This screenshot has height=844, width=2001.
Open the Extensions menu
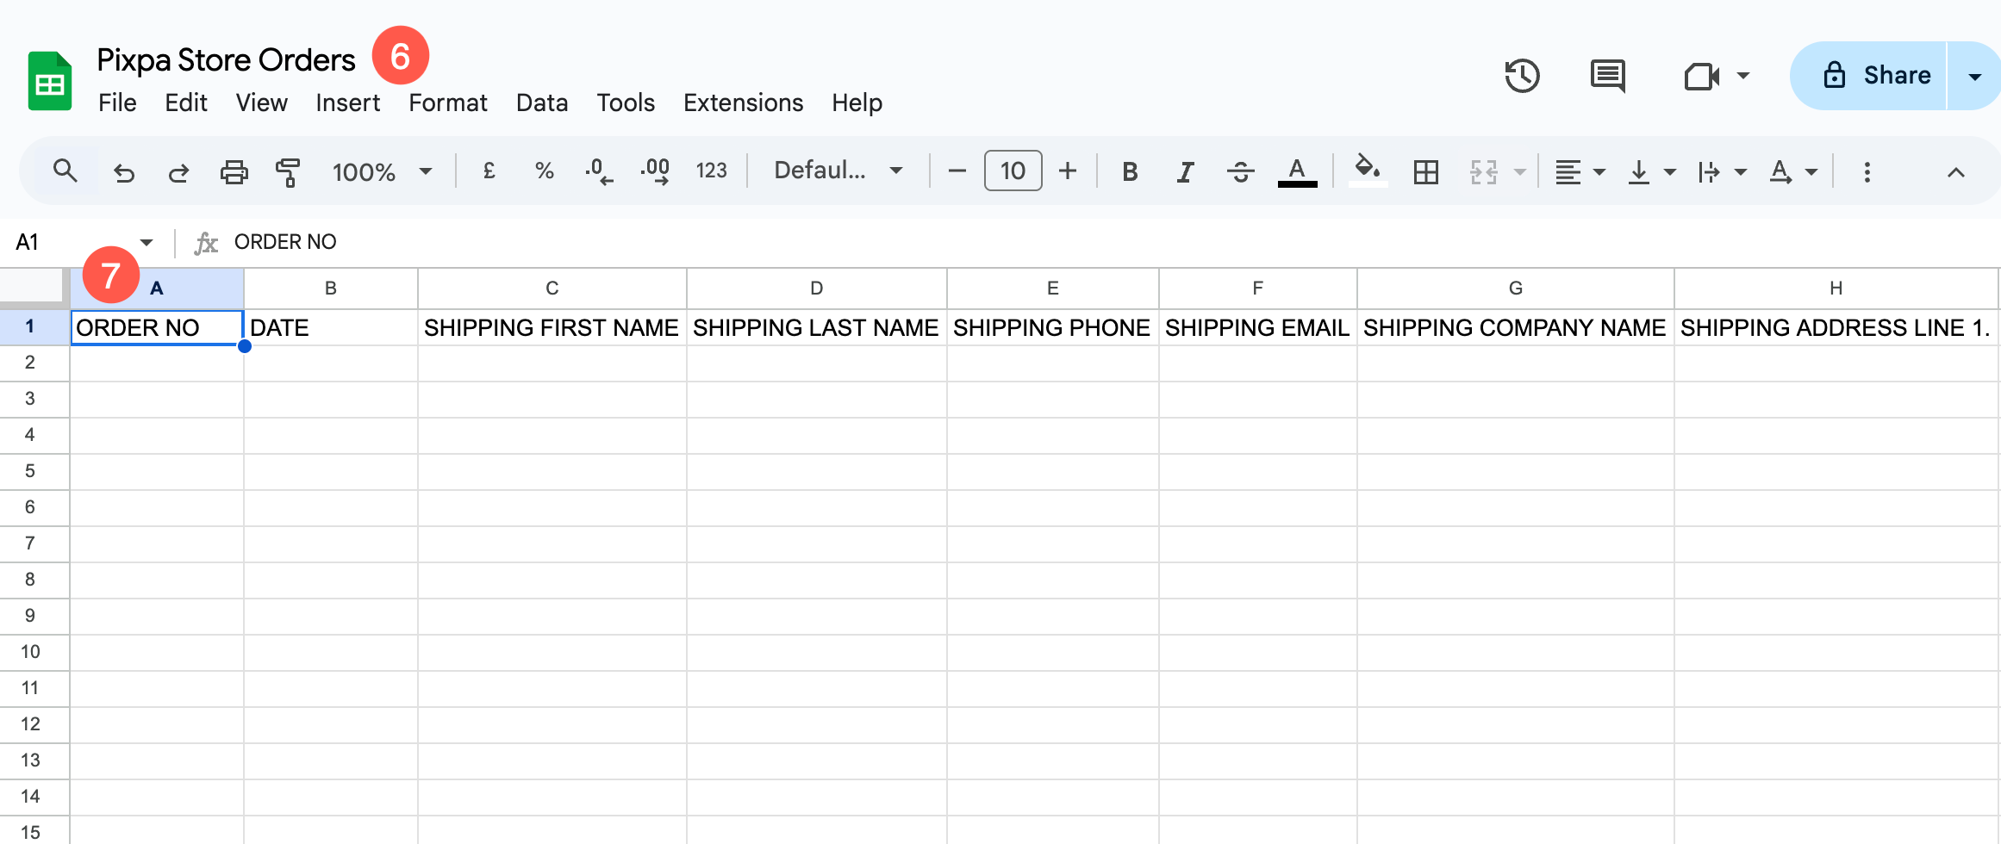pos(743,102)
